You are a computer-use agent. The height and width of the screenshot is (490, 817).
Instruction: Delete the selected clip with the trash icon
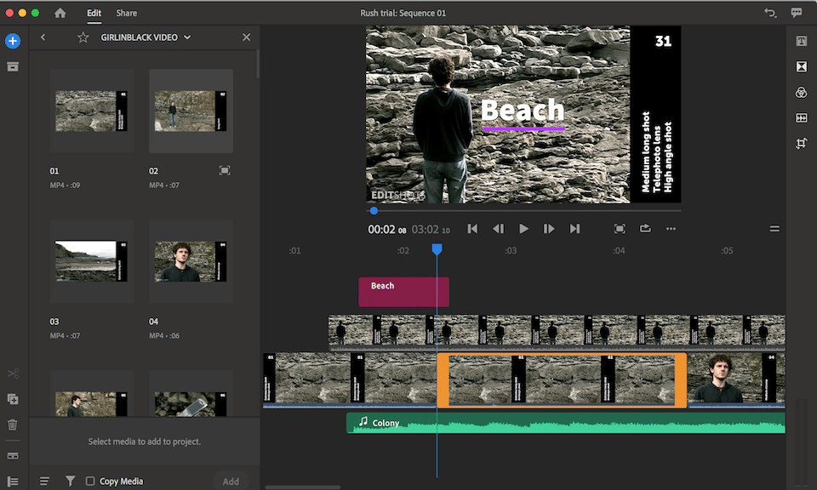[x=13, y=424]
